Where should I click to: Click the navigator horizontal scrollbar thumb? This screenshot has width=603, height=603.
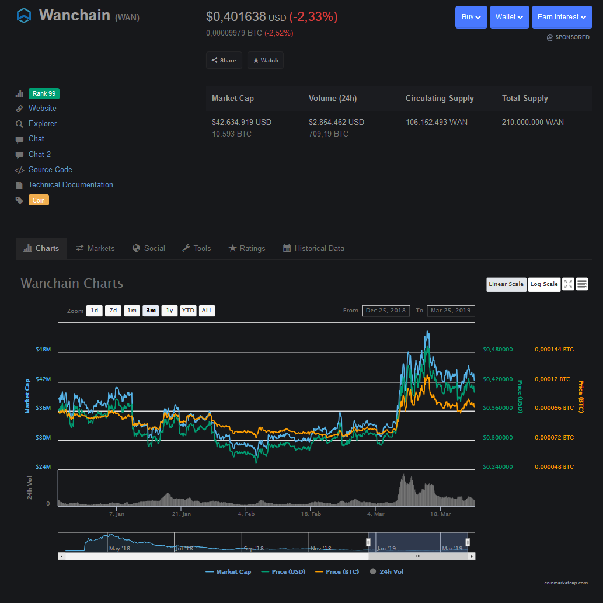coord(418,556)
